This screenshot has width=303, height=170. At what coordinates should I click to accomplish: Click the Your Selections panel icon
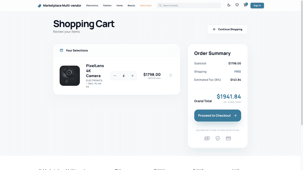(x=61, y=50)
